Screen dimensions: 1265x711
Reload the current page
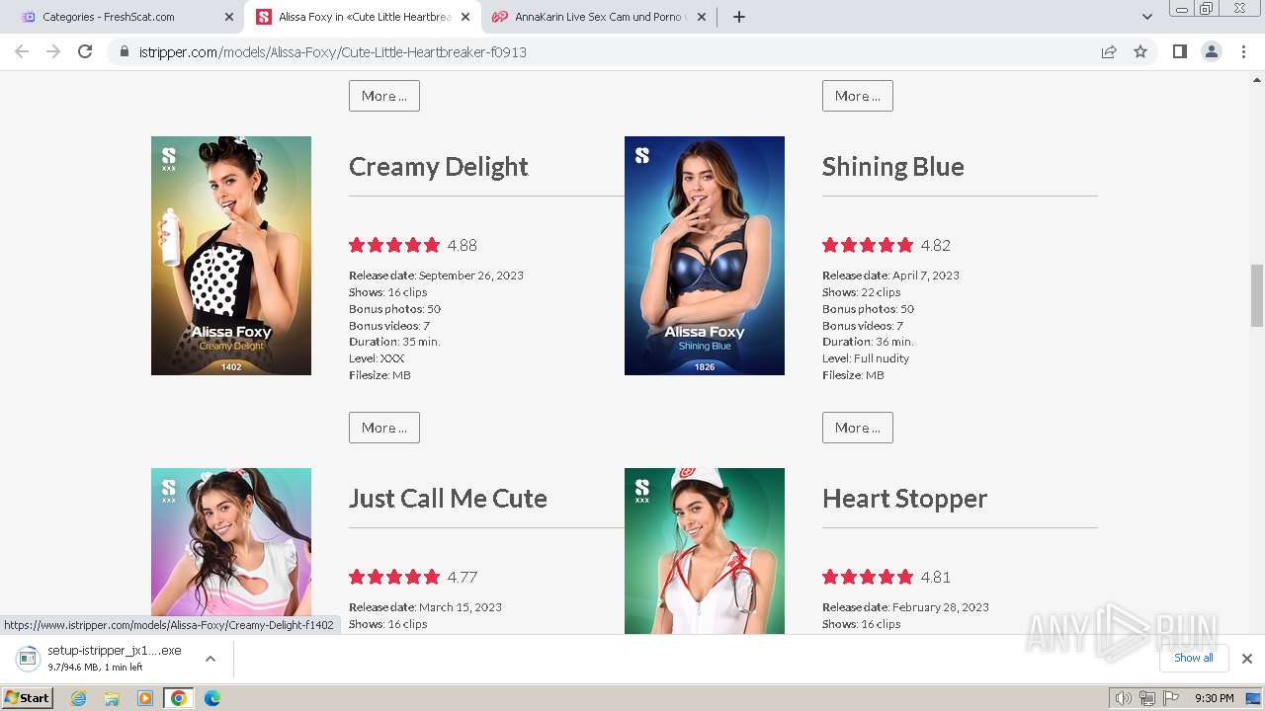85,51
